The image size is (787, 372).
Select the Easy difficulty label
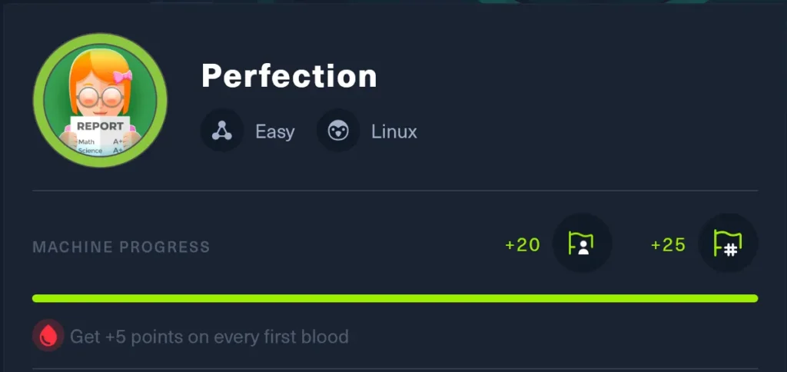[275, 131]
